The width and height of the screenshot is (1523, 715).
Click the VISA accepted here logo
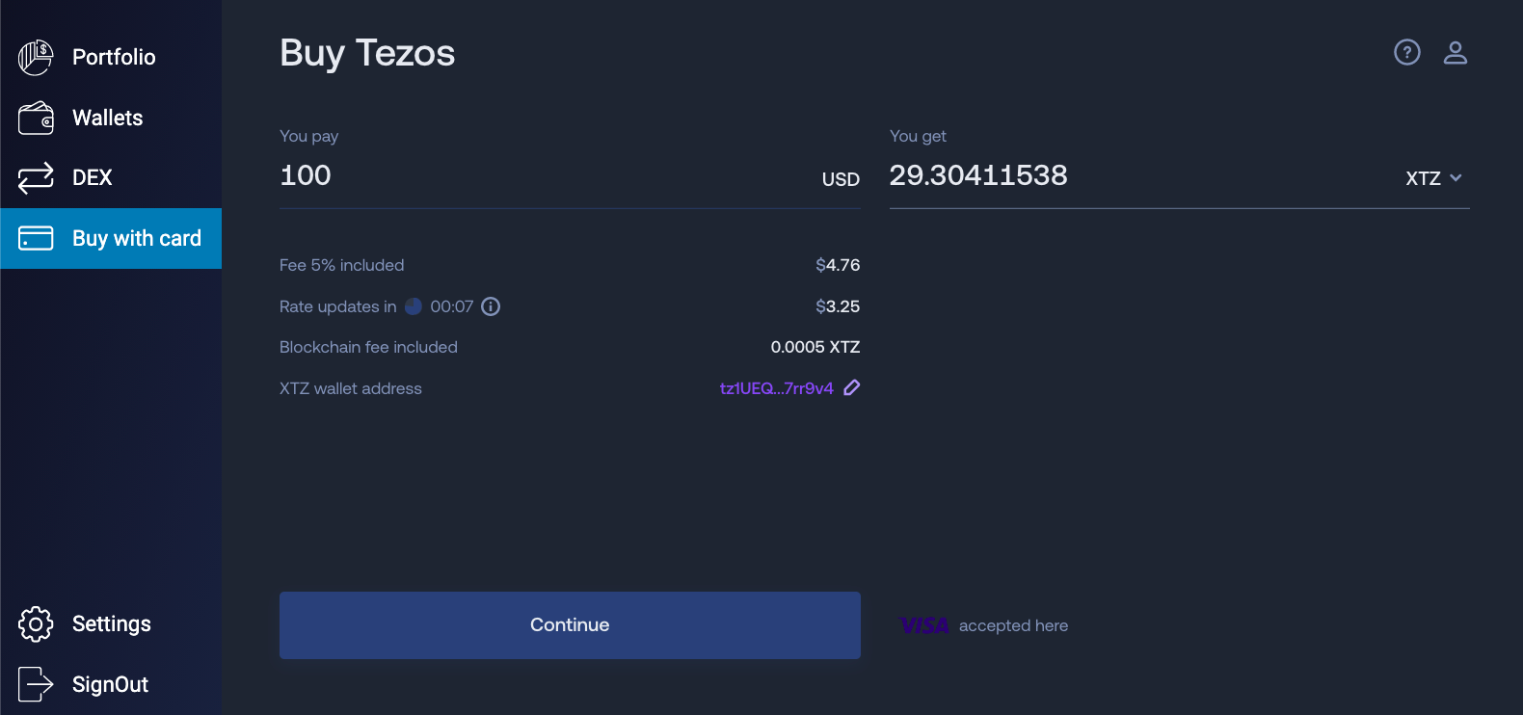point(923,624)
